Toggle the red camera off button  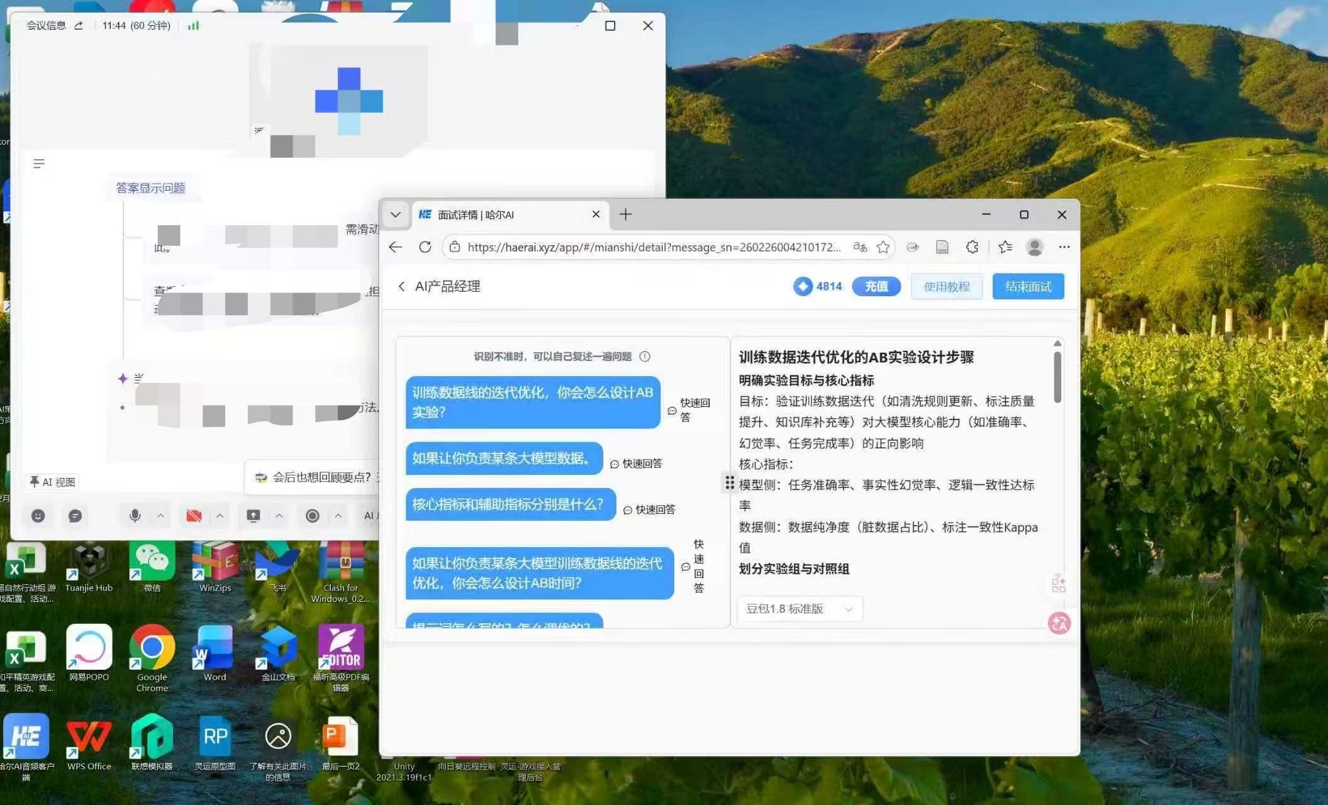[x=194, y=516]
